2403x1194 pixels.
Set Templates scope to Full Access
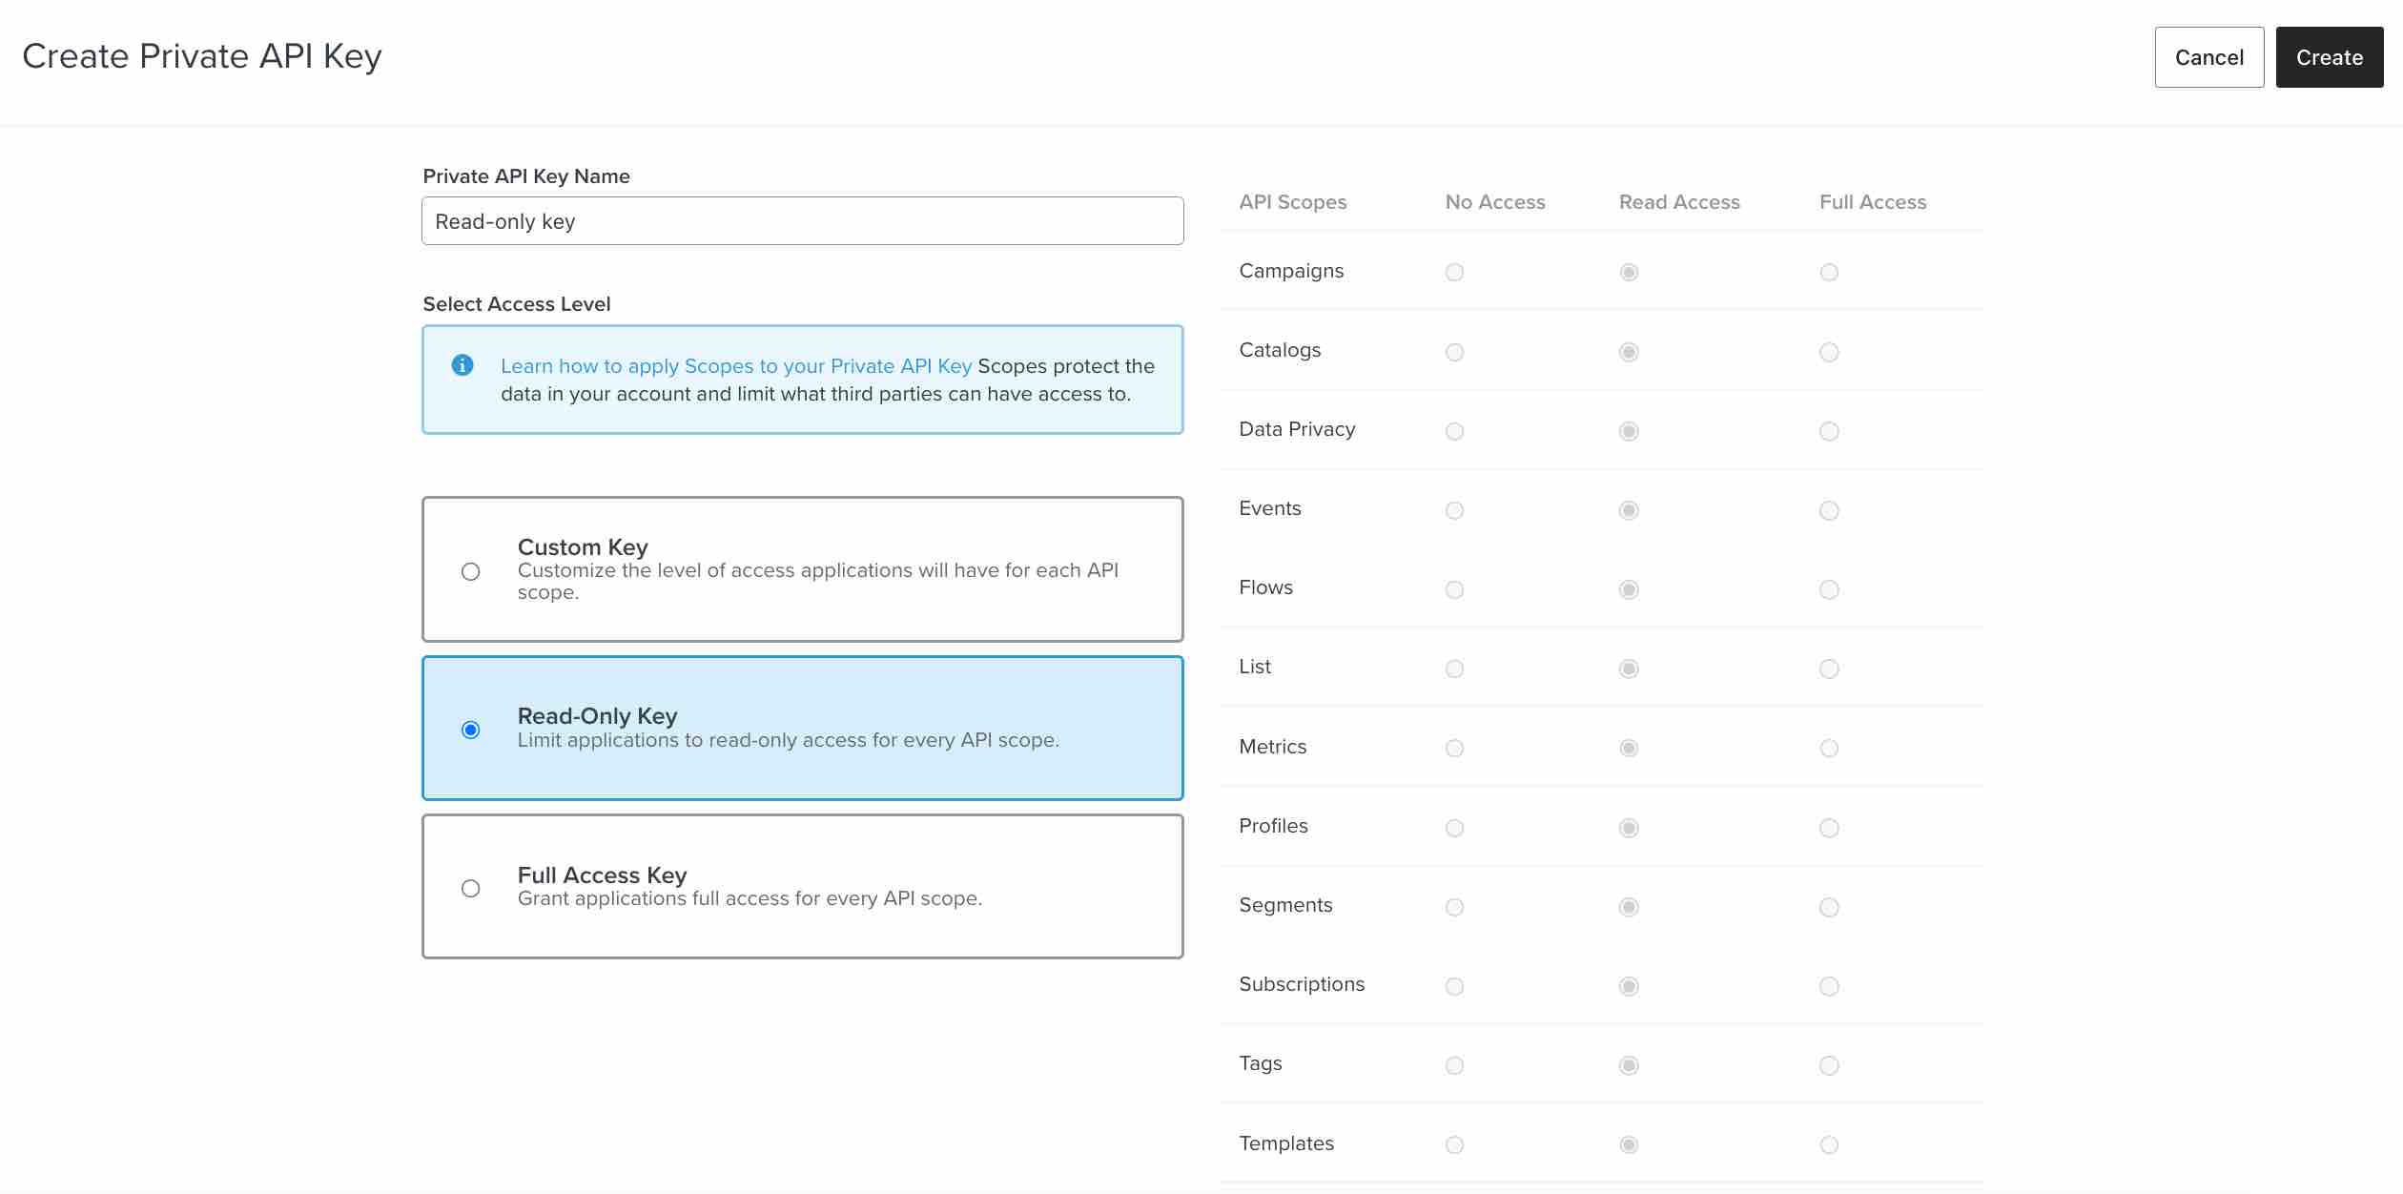(1828, 1144)
